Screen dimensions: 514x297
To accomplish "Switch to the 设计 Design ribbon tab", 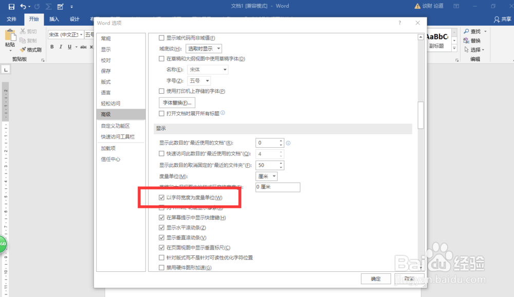I will click(x=75, y=19).
